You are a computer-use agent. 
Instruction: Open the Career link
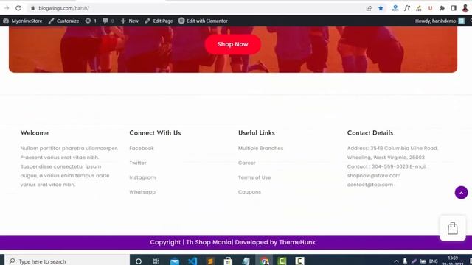click(x=247, y=163)
